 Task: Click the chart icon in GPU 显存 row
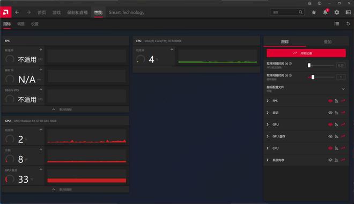pyautogui.click(x=337, y=136)
